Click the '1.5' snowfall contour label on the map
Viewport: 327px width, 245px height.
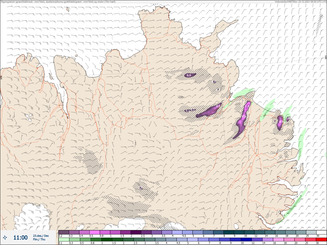point(247,106)
